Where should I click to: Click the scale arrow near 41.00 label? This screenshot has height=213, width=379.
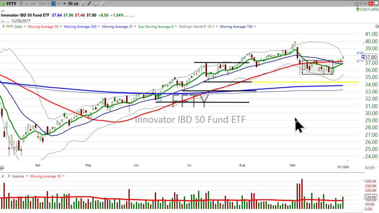[x=363, y=43]
